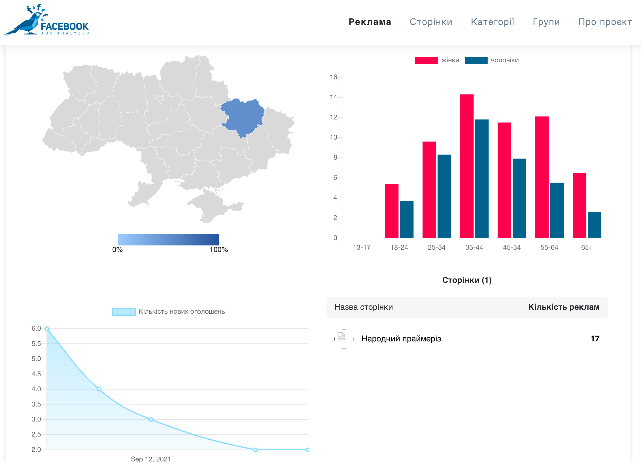The width and height of the screenshot is (641, 462).
Task: Open the Народний праймеріз page link
Action: pyautogui.click(x=401, y=339)
